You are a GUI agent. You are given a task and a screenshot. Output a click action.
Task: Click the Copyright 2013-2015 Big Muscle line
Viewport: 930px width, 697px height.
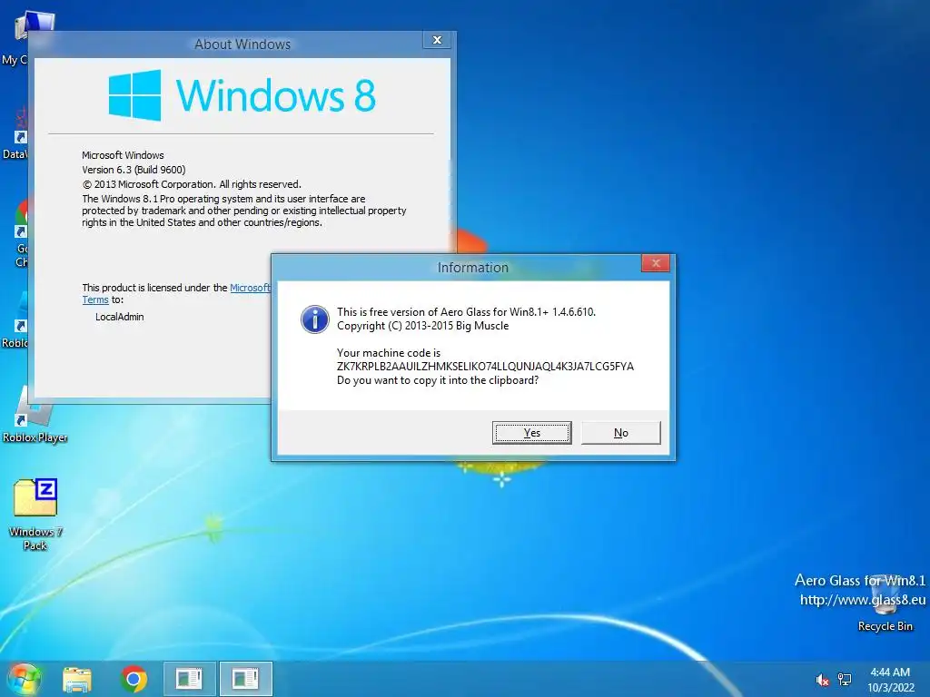pyautogui.click(x=422, y=326)
